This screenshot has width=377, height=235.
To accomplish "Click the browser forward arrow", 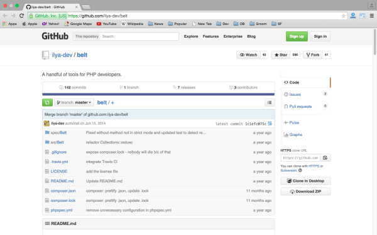I will (13, 16).
